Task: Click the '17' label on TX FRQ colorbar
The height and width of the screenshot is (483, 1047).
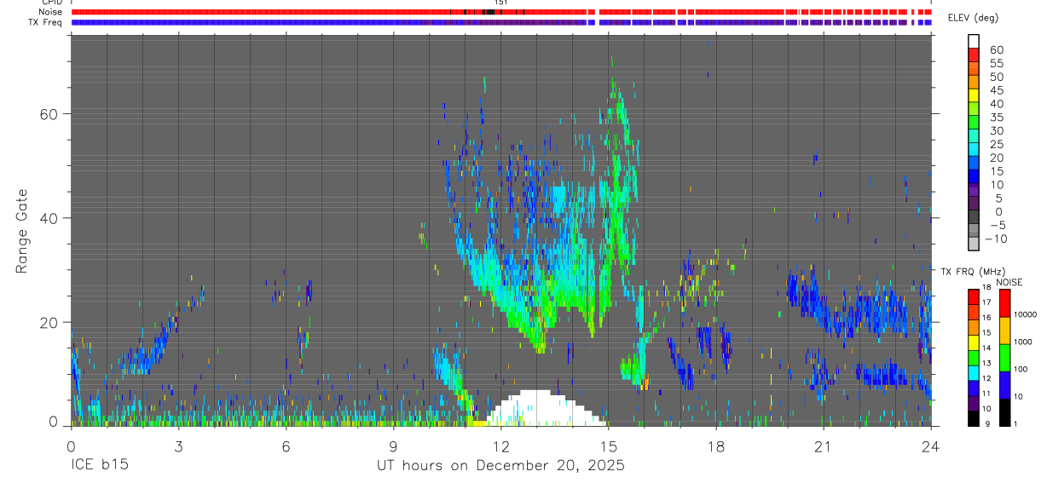Action: tap(986, 302)
